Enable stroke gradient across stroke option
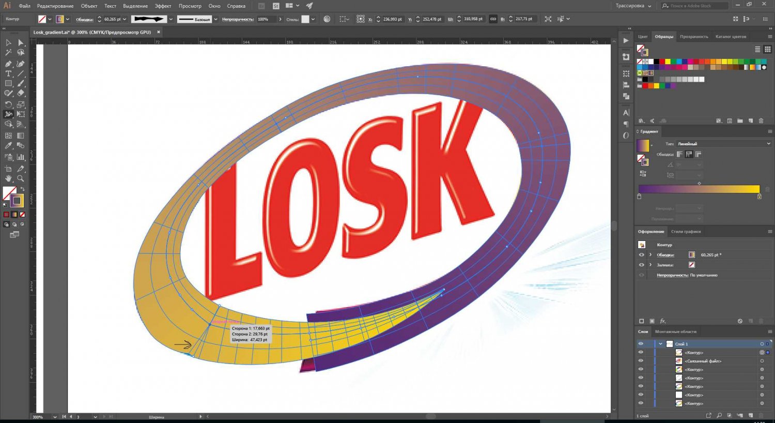 click(x=699, y=154)
